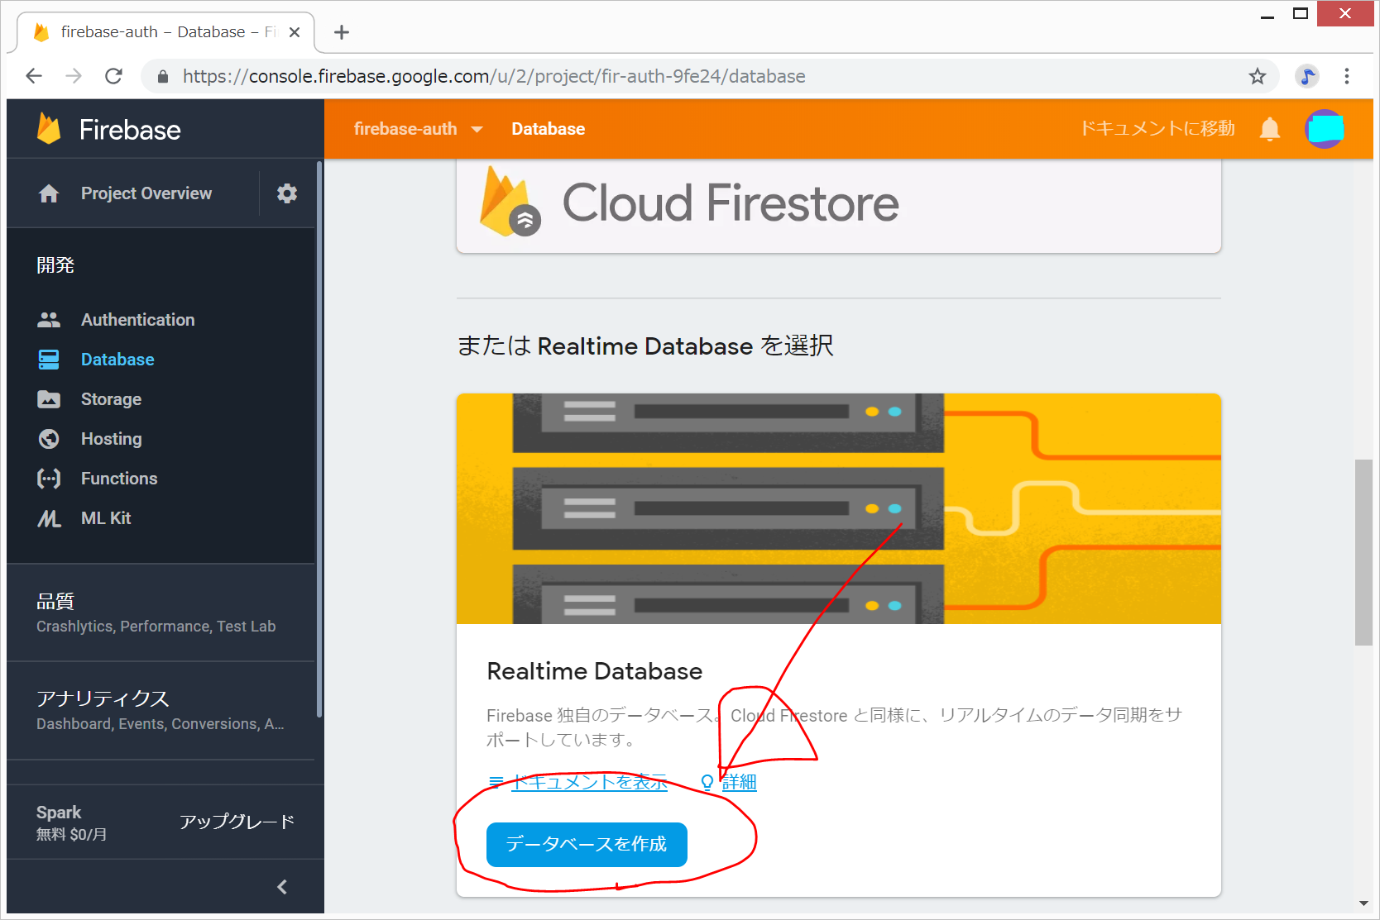Click the notifications bell icon

pos(1269,129)
